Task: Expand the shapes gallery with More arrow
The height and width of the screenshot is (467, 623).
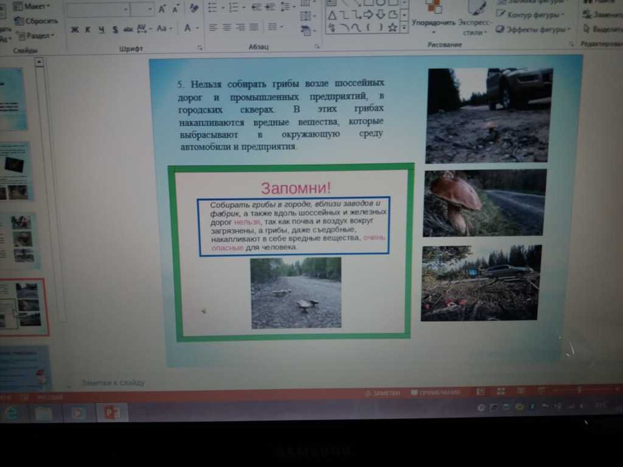Action: click(x=404, y=28)
